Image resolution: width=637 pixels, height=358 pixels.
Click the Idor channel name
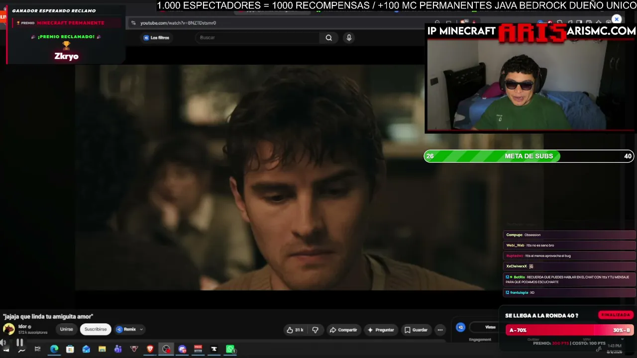pos(22,327)
